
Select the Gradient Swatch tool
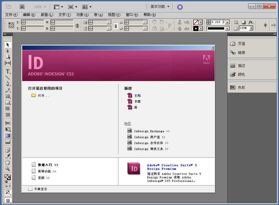coord(8,135)
